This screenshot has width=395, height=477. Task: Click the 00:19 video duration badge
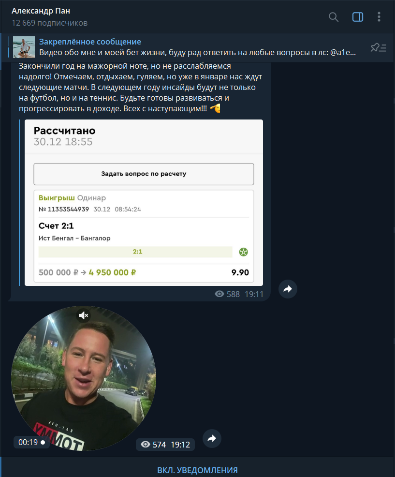[x=31, y=442]
